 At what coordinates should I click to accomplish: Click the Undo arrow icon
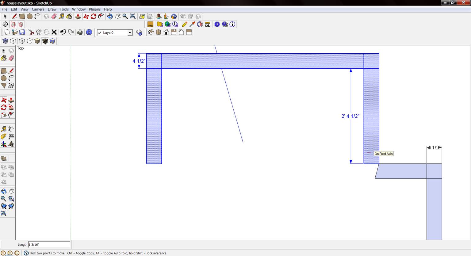[63, 32]
